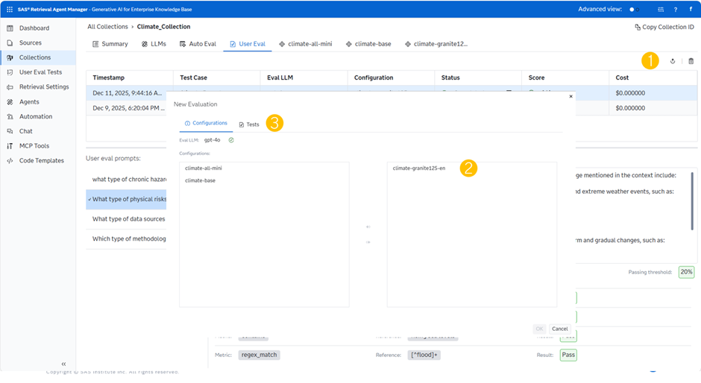The height and width of the screenshot is (383, 701).
Task: Open the help question mark icon
Action: [x=676, y=10]
